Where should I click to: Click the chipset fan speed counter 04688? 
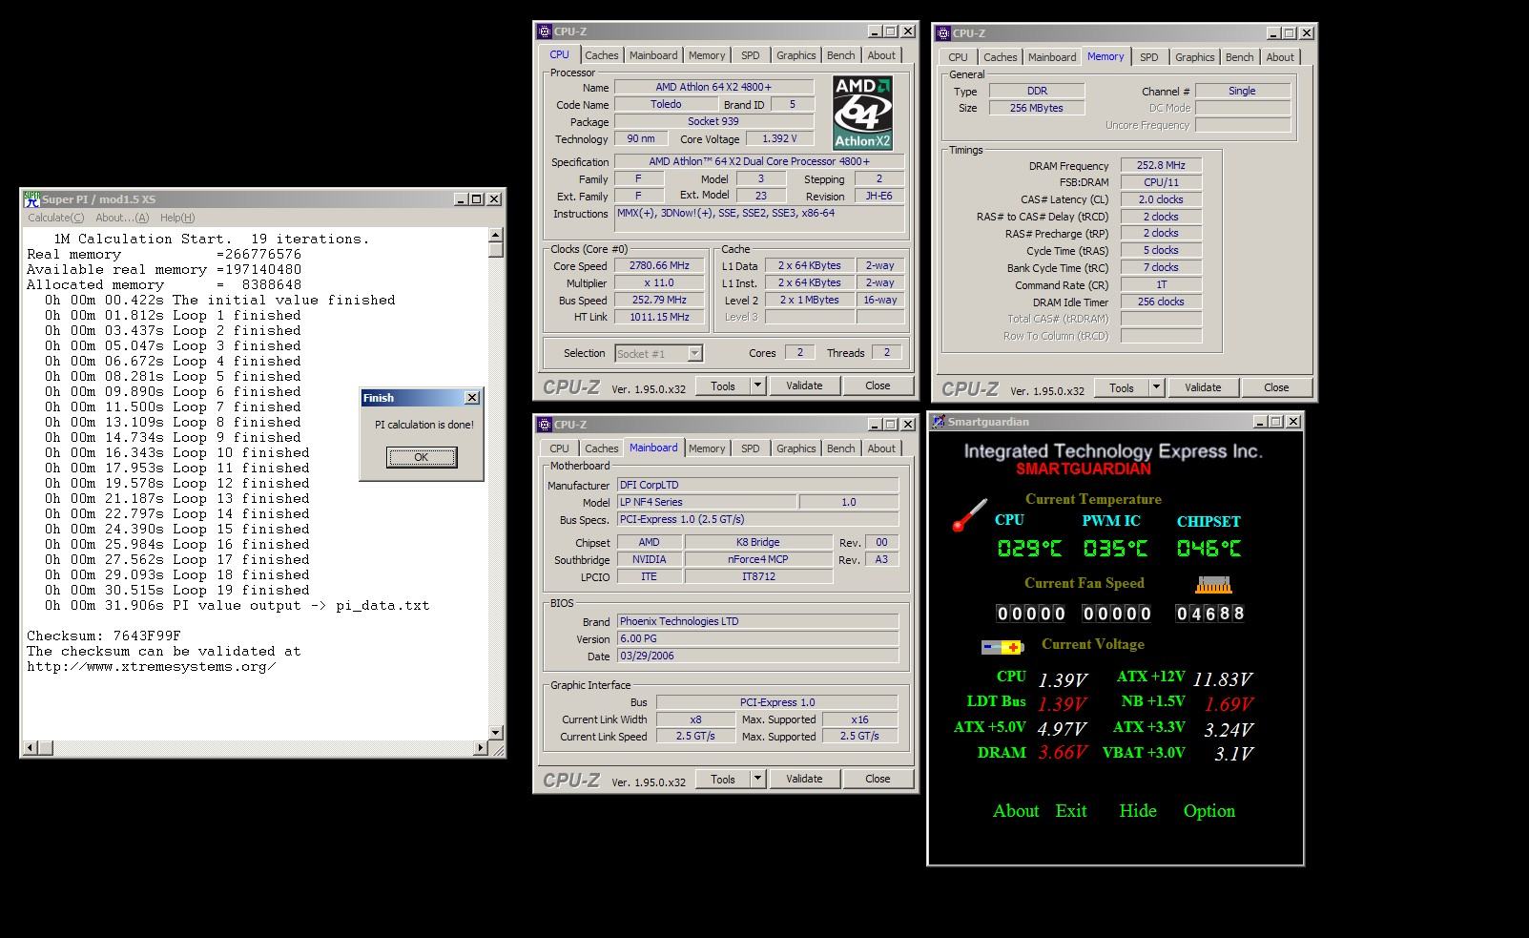[x=1210, y=614]
